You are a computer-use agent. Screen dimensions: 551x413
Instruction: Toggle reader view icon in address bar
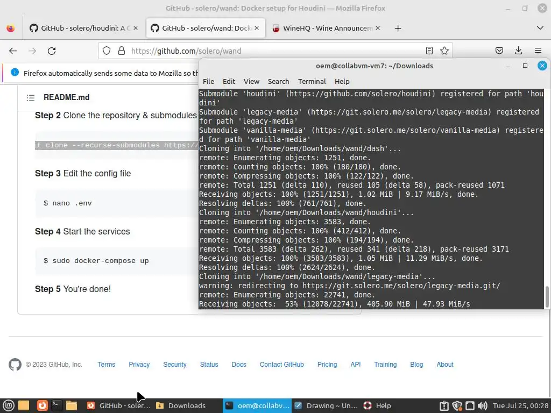click(x=429, y=51)
